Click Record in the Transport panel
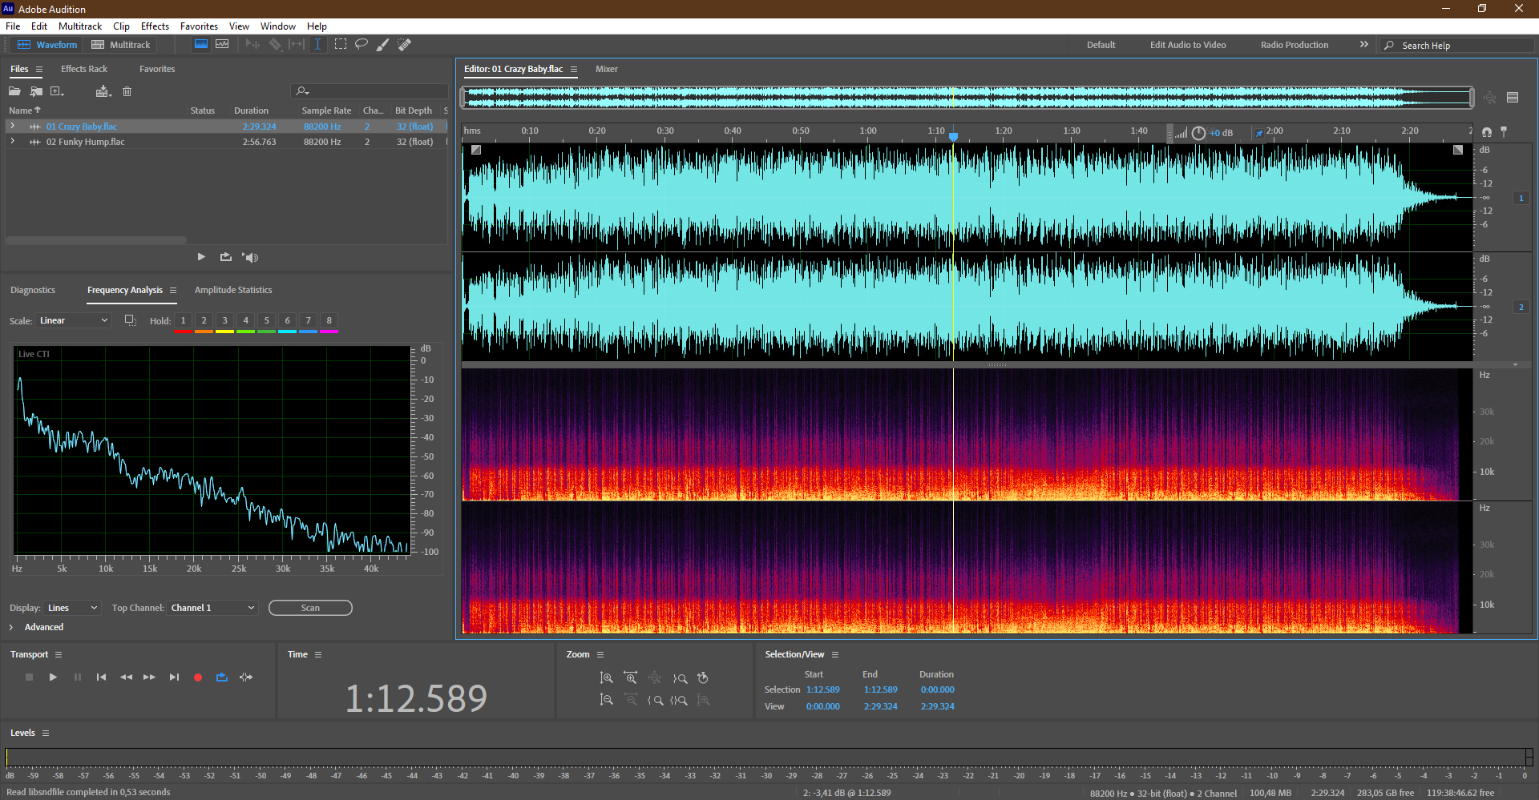The height and width of the screenshot is (800, 1539). coord(198,677)
